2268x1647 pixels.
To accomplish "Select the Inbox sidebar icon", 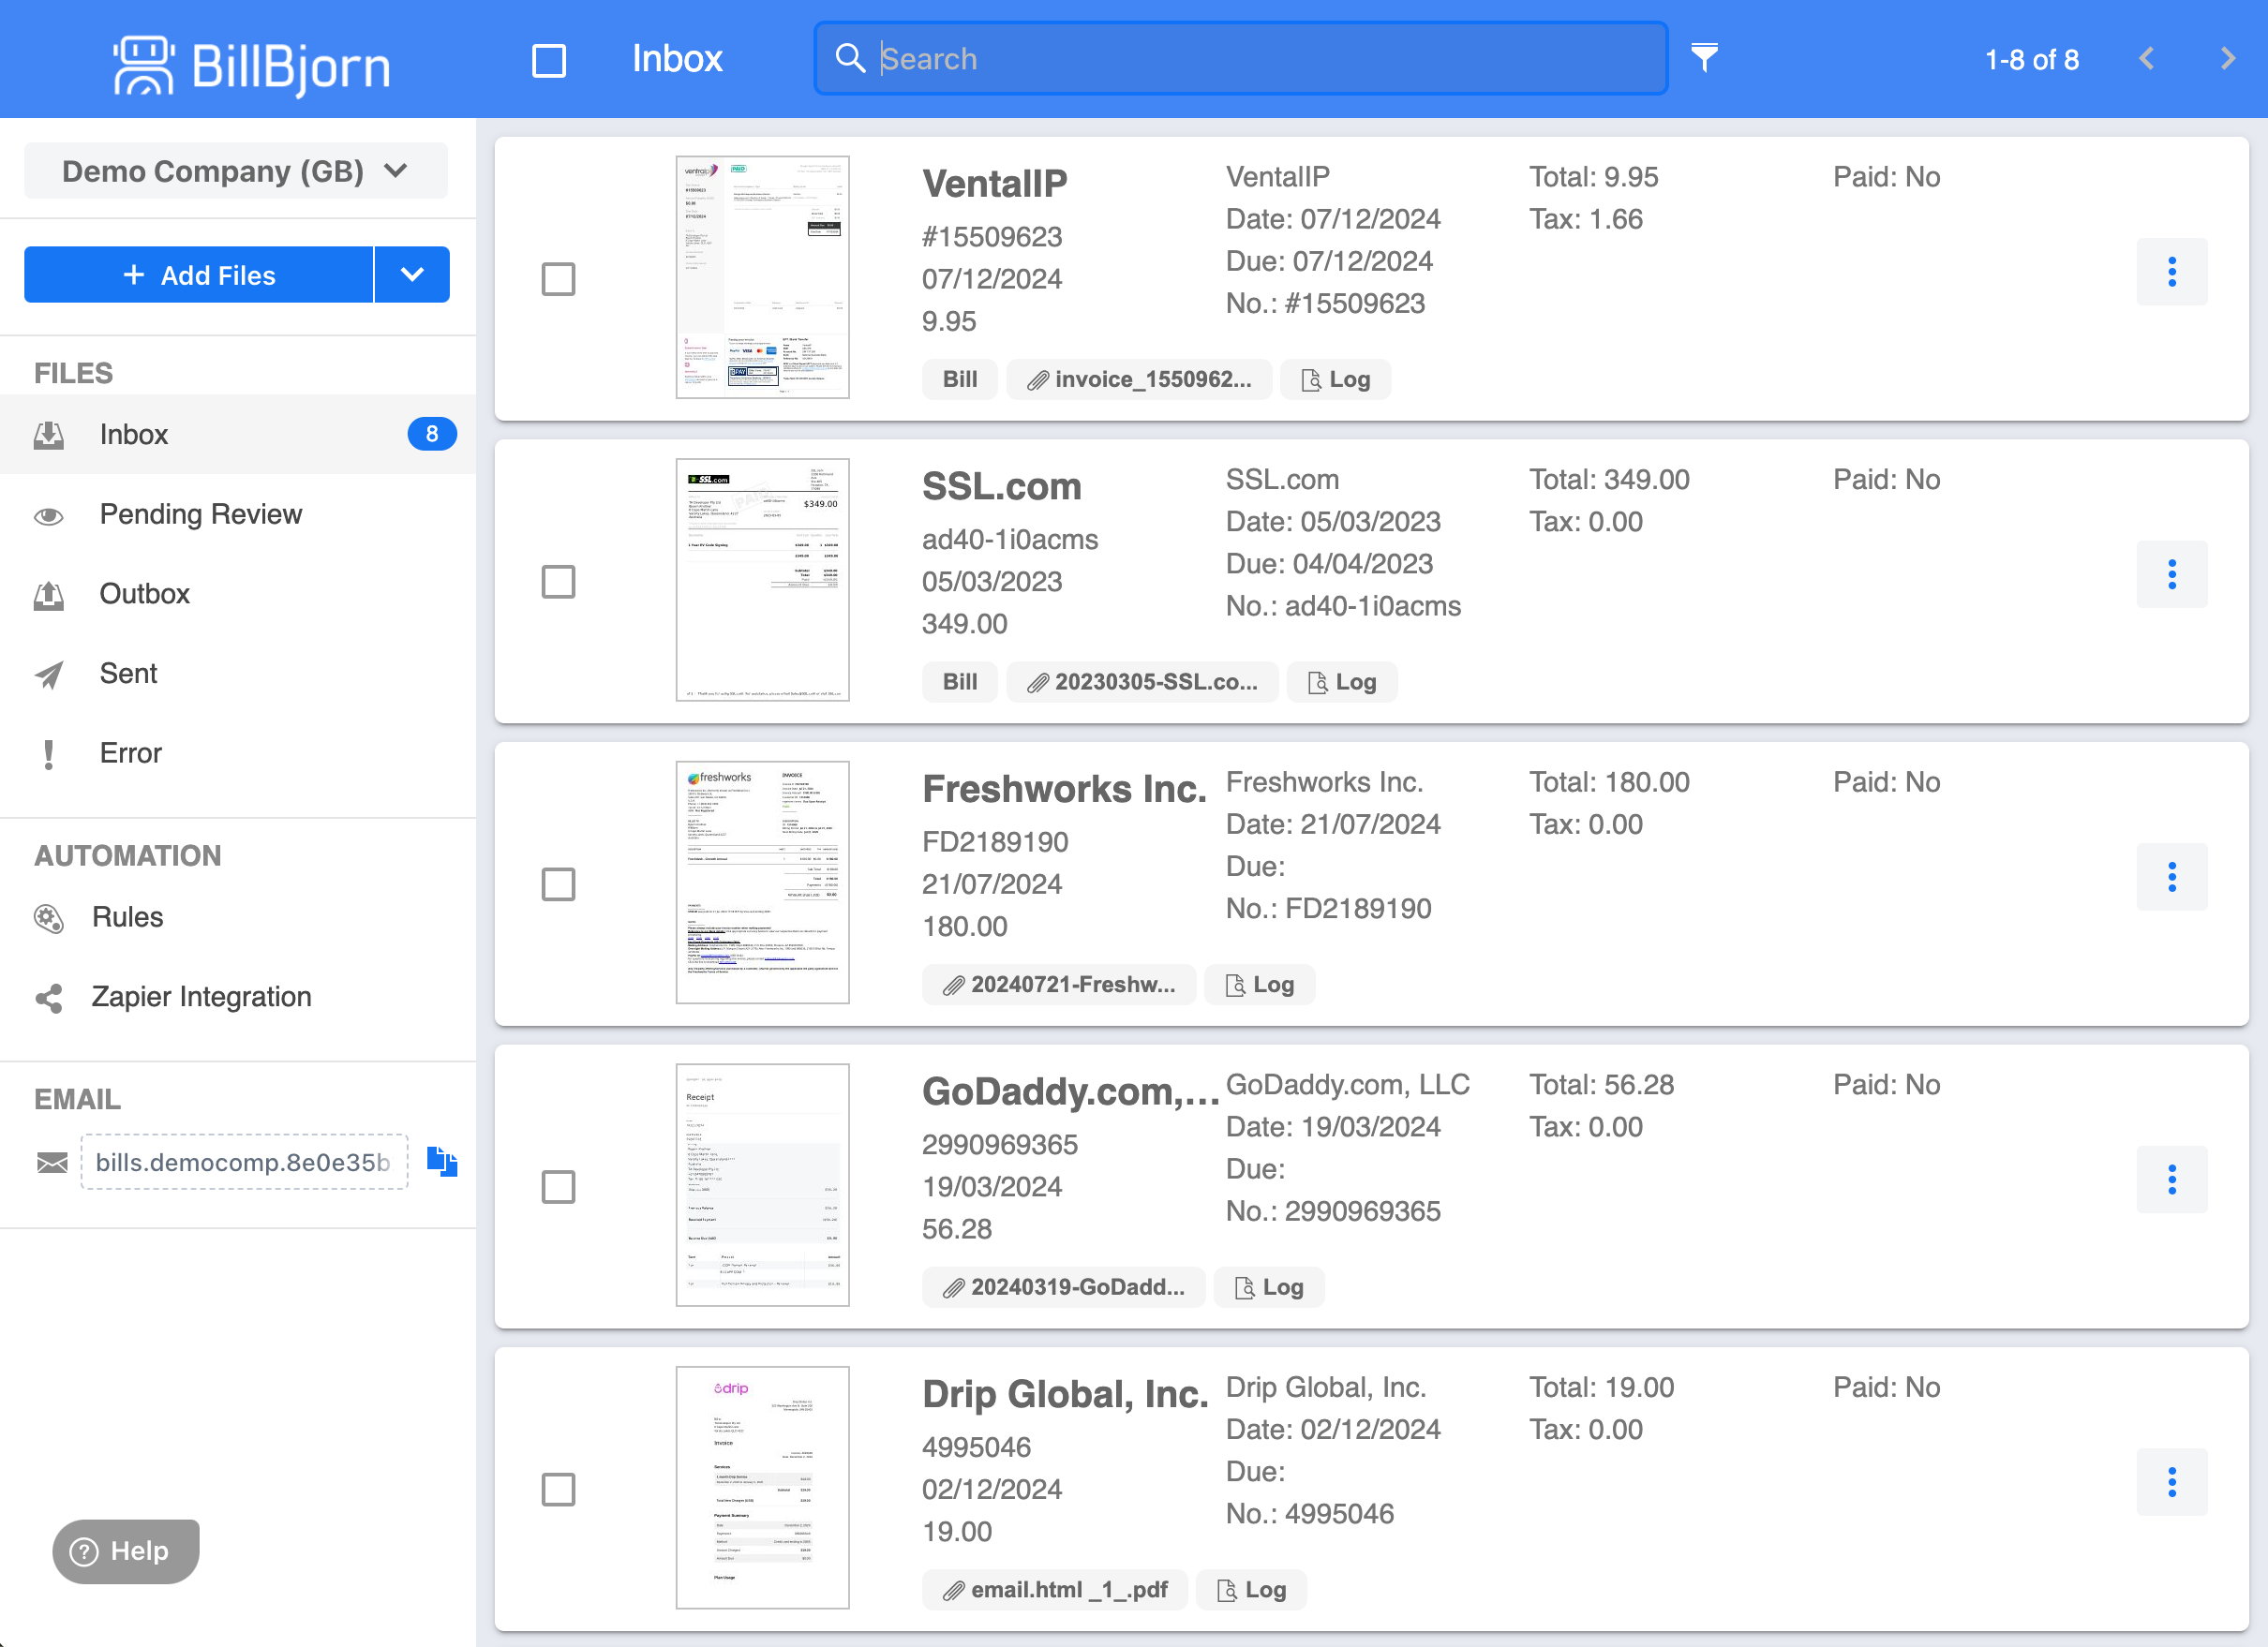I will [49, 434].
